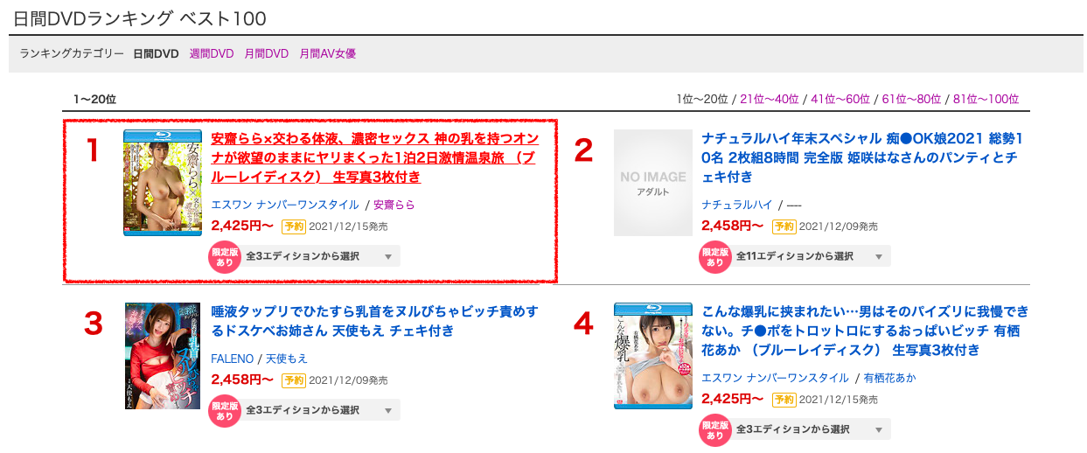Screen dimensions: 1087x453
Task: Click the 限定版あり badge on rank 4 item
Action: click(715, 429)
